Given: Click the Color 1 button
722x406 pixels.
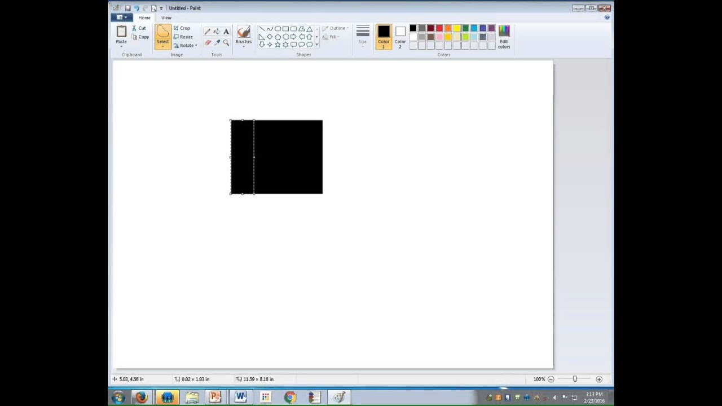Looking at the screenshot, I should click(384, 37).
